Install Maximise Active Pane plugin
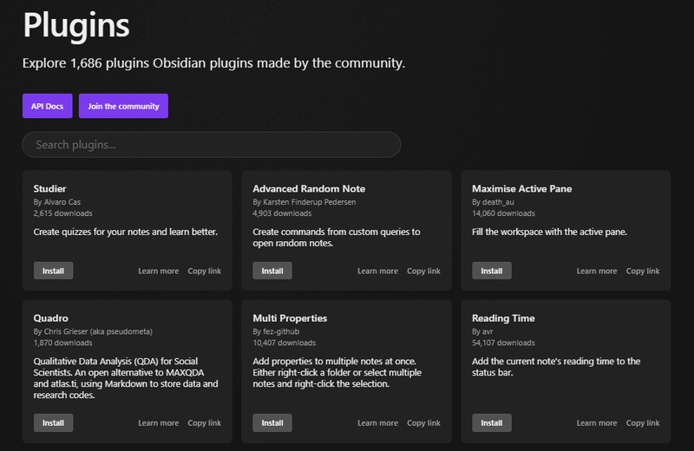The image size is (694, 451). point(492,271)
